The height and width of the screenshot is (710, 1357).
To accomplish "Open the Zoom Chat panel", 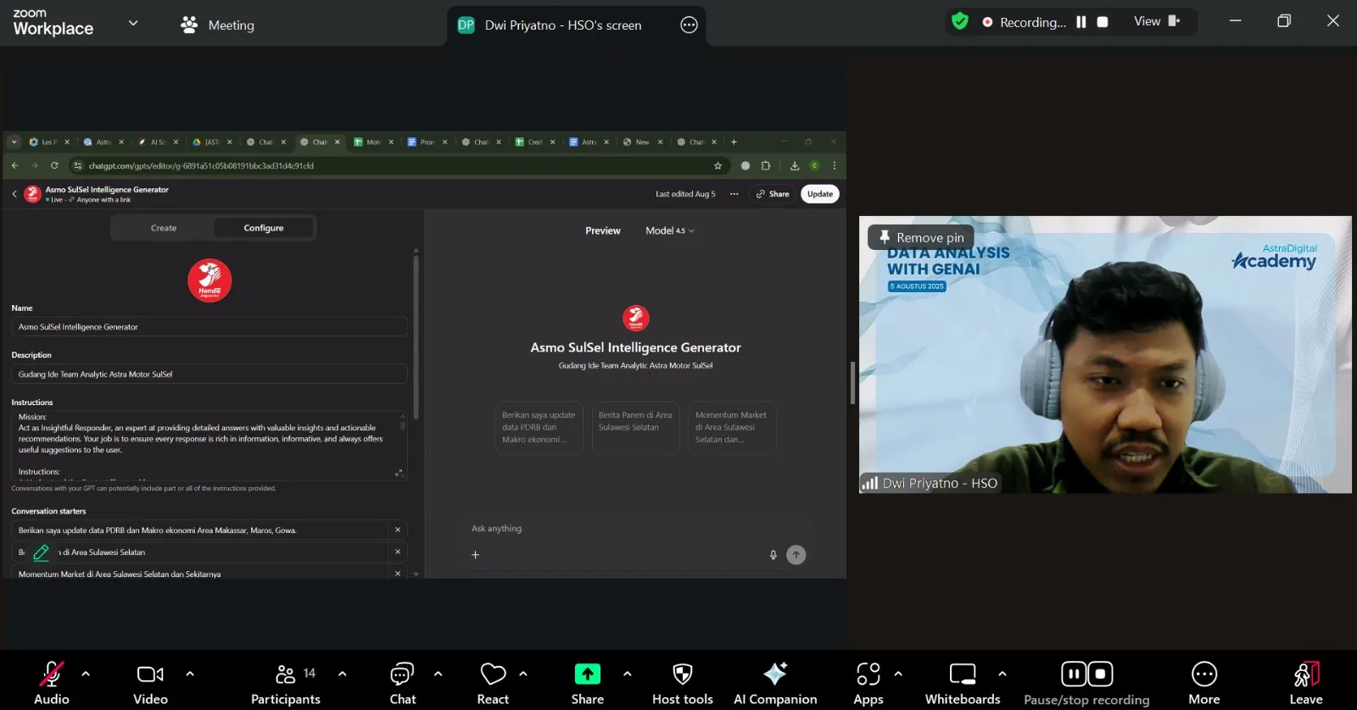I will [402, 682].
